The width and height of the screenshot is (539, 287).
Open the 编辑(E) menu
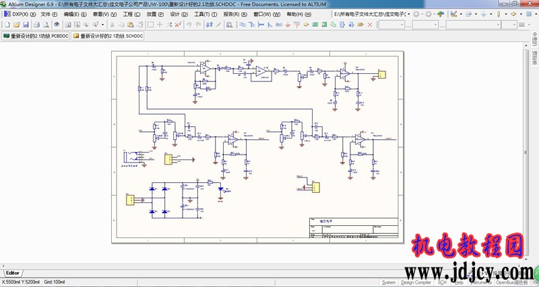pos(75,14)
